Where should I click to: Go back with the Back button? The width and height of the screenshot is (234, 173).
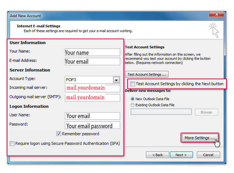coord(157,154)
